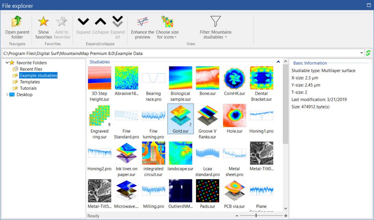
Task: Select Recent files in the tree
Action: tap(31, 69)
